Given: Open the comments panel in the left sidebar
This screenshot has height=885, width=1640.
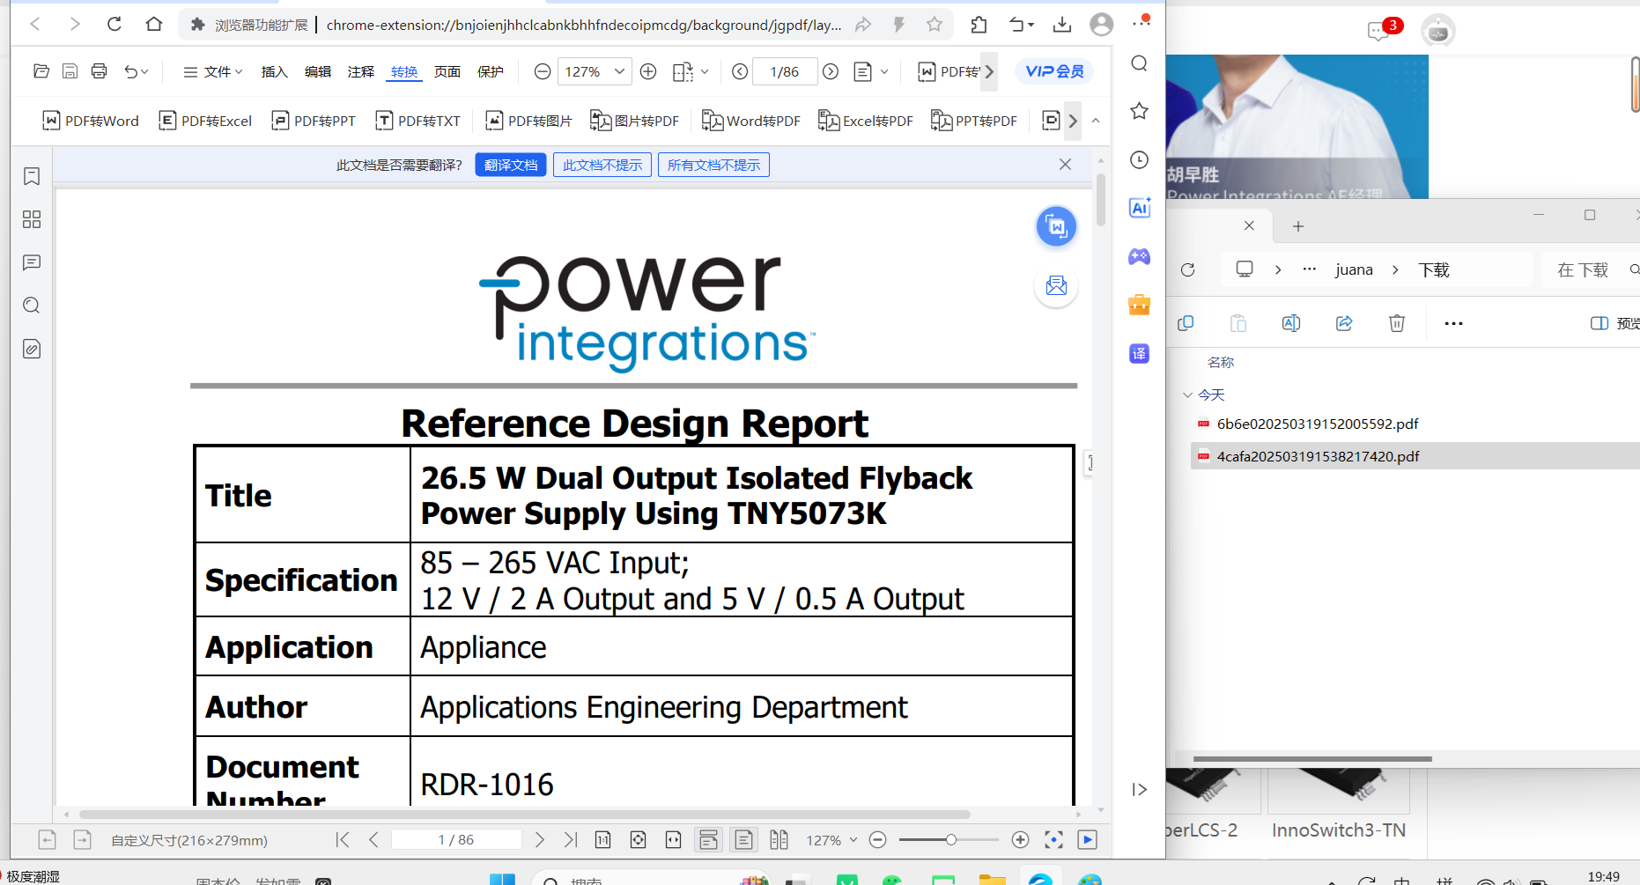Looking at the screenshot, I should tap(32, 262).
